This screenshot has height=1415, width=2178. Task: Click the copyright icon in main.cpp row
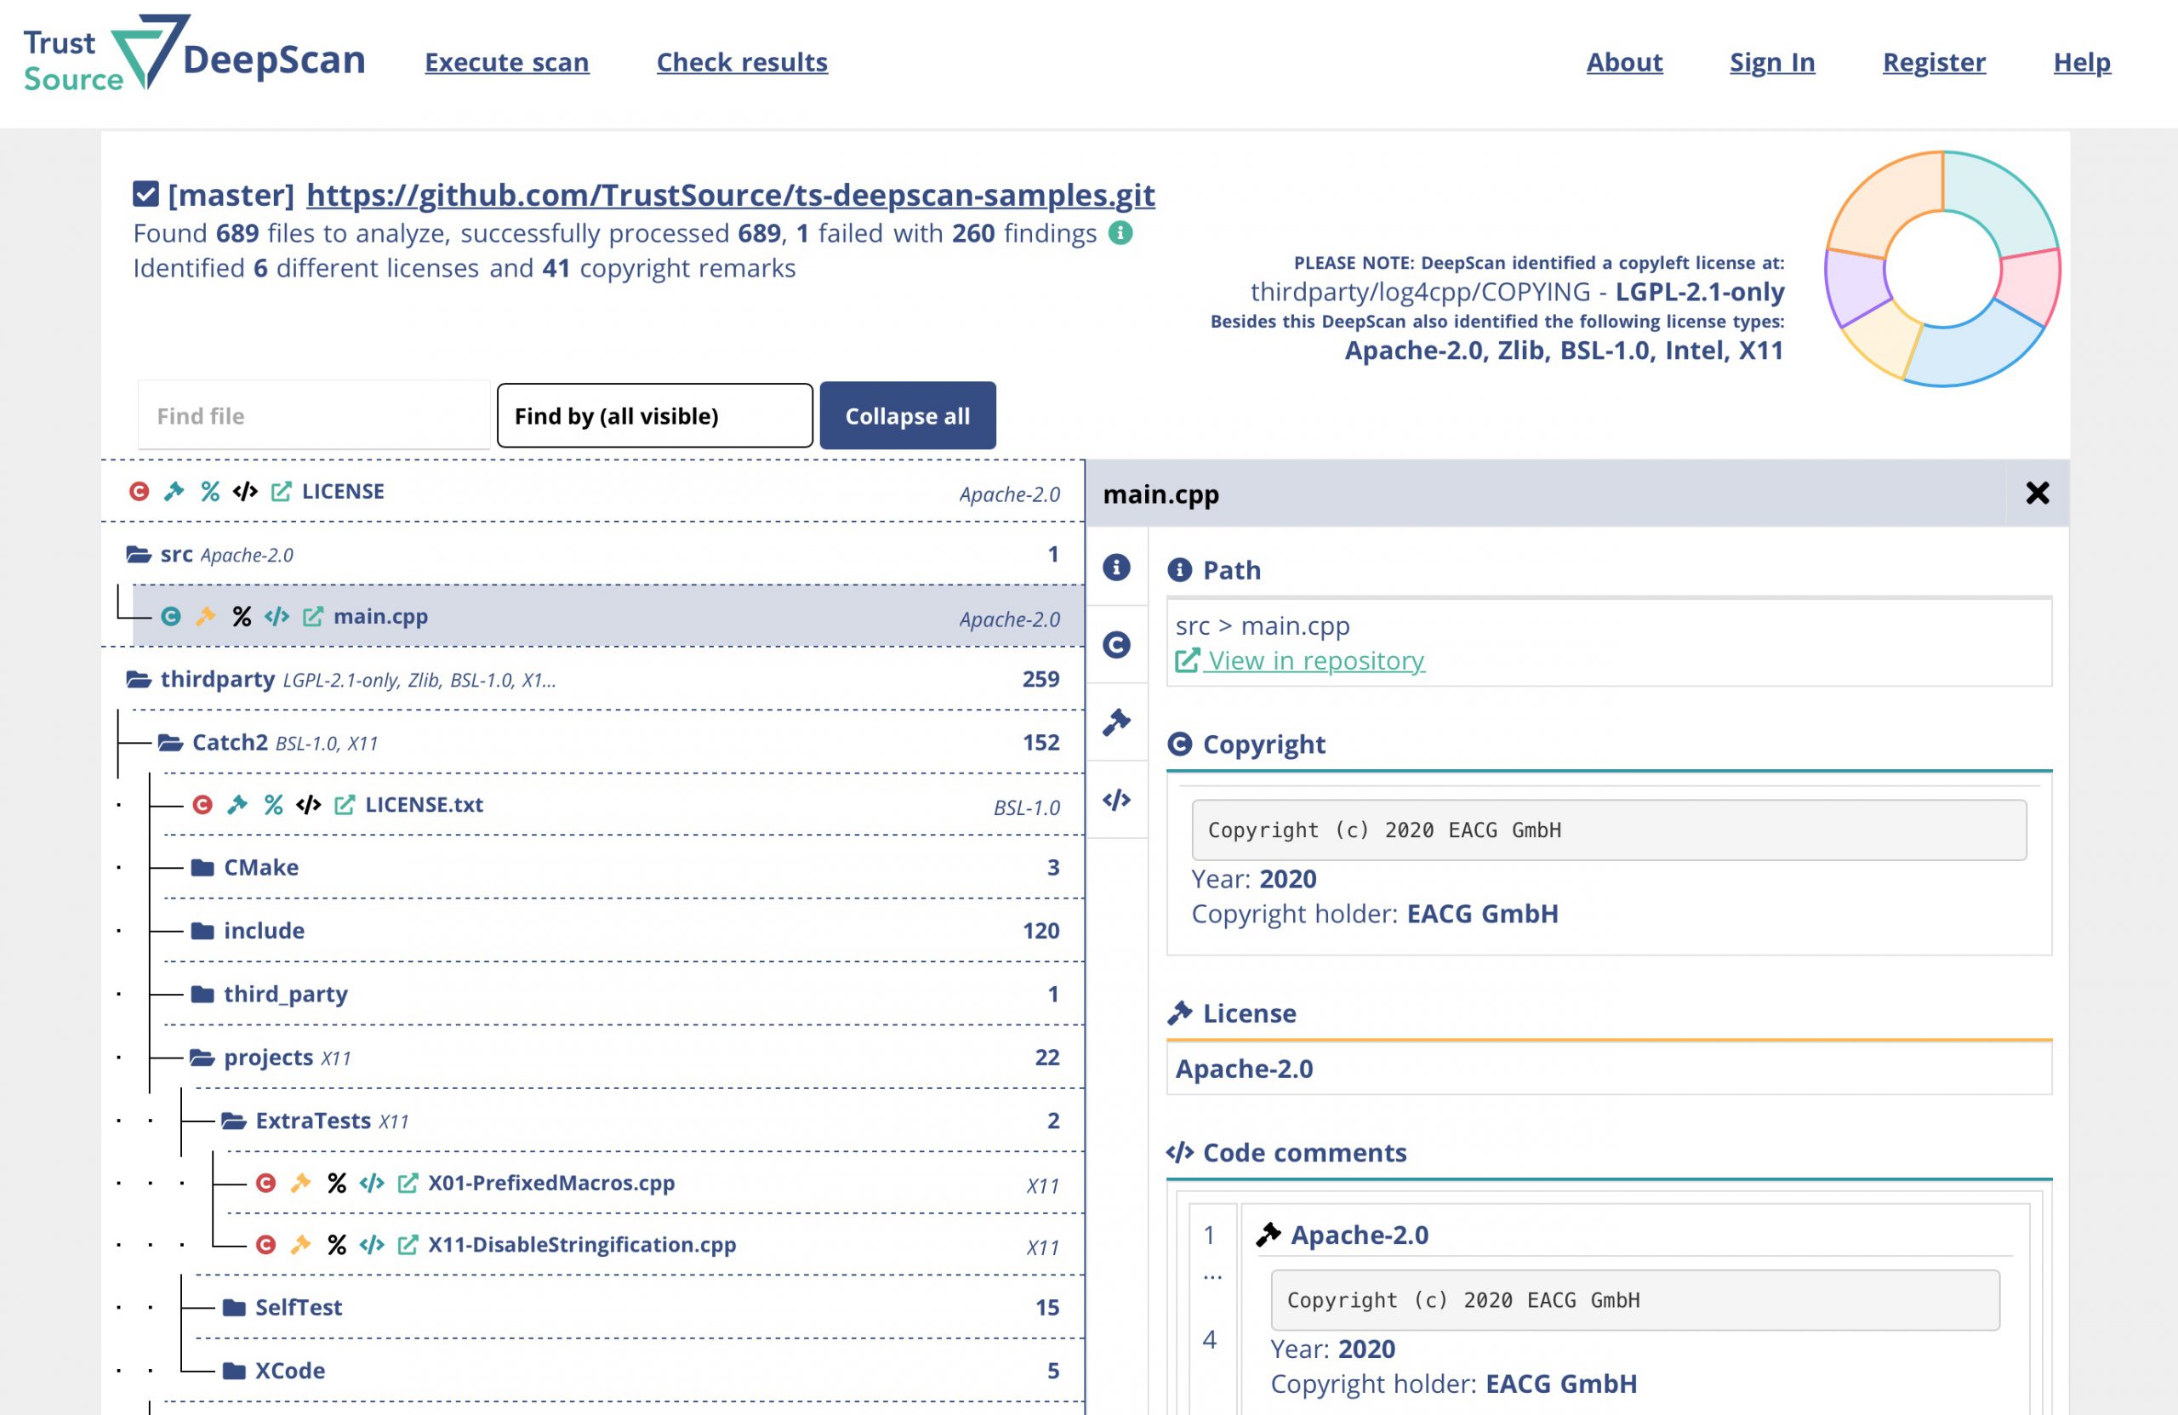171,617
